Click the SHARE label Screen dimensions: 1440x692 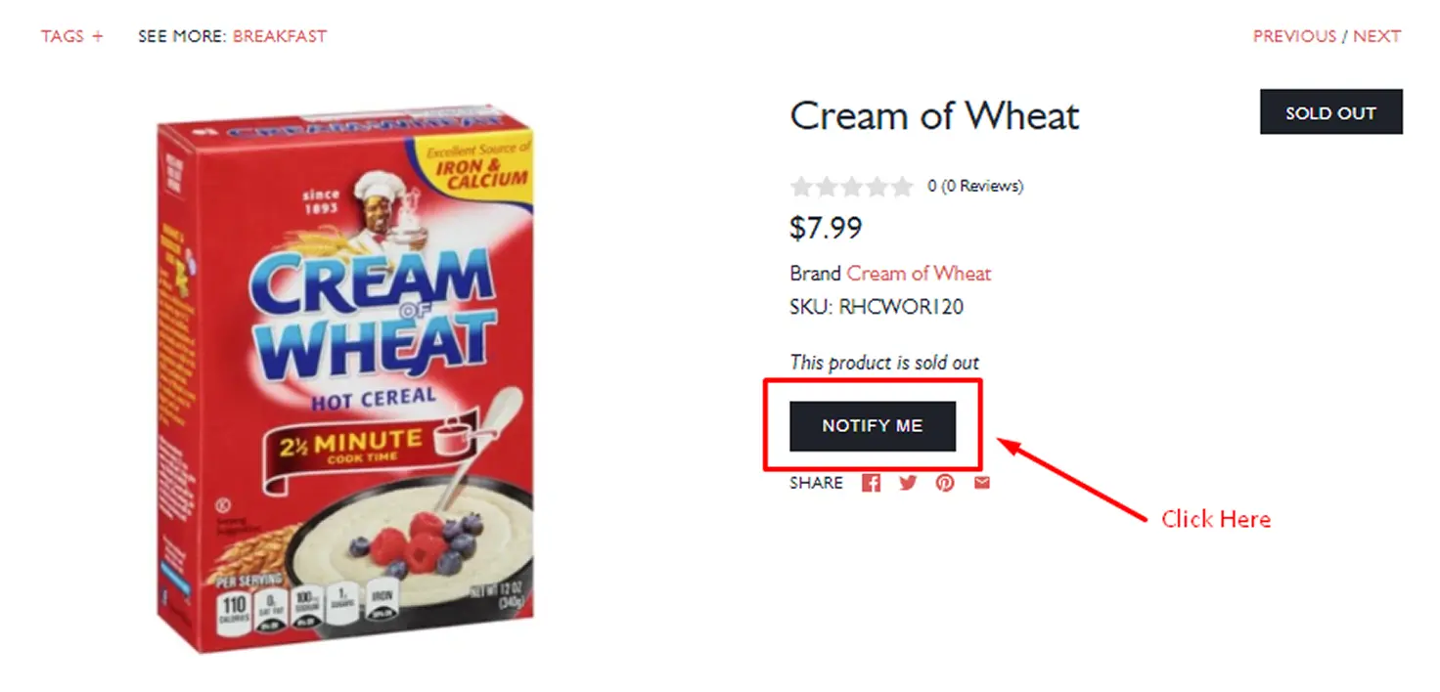pos(816,483)
